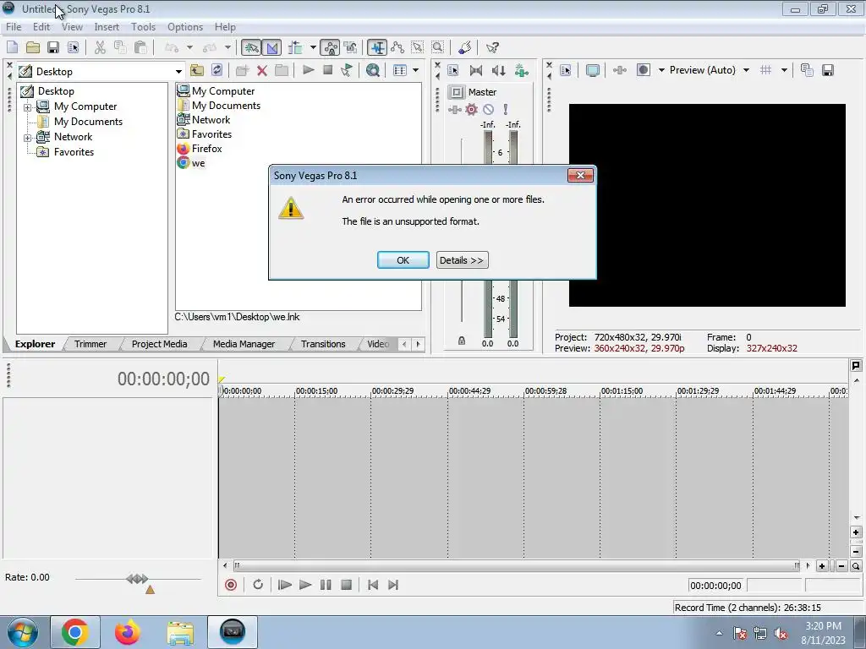Toggle Downmix Output in Mixer toolbar

coord(475,70)
